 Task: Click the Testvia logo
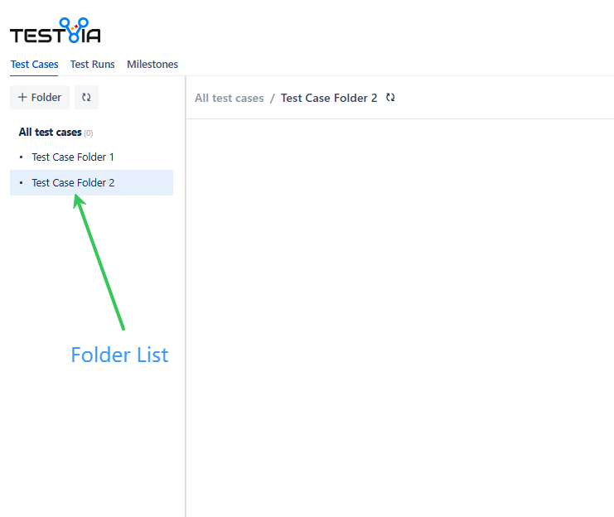[56, 31]
